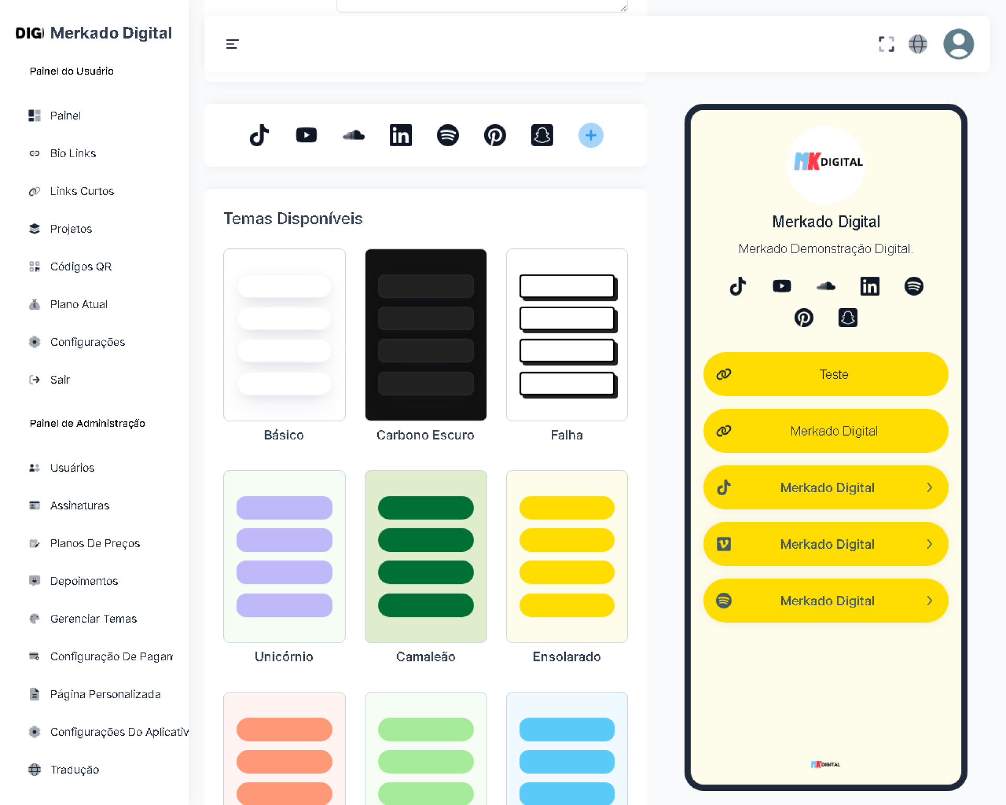Open the user avatar menu
The image size is (1006, 805).
[958, 44]
